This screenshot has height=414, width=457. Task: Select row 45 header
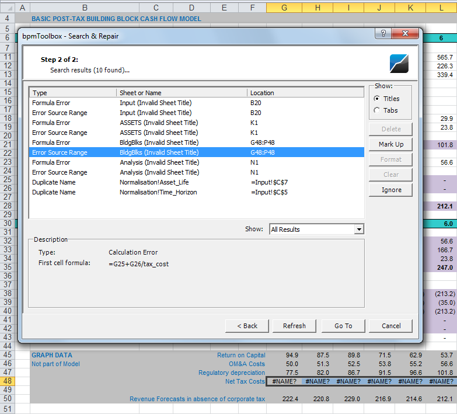[7, 355]
